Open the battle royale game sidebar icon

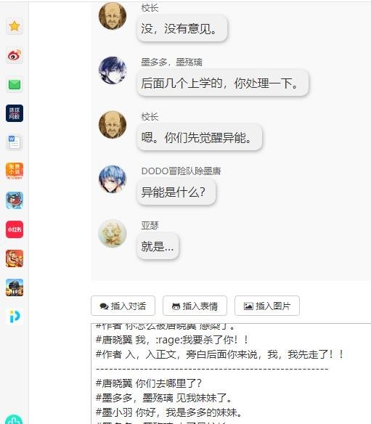tap(15, 288)
